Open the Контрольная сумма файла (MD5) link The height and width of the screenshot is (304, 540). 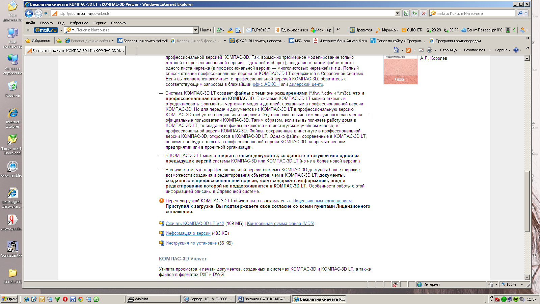point(280,224)
